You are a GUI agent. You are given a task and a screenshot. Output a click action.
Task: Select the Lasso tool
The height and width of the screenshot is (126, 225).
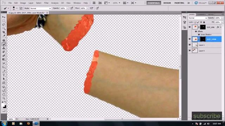click(4, 24)
